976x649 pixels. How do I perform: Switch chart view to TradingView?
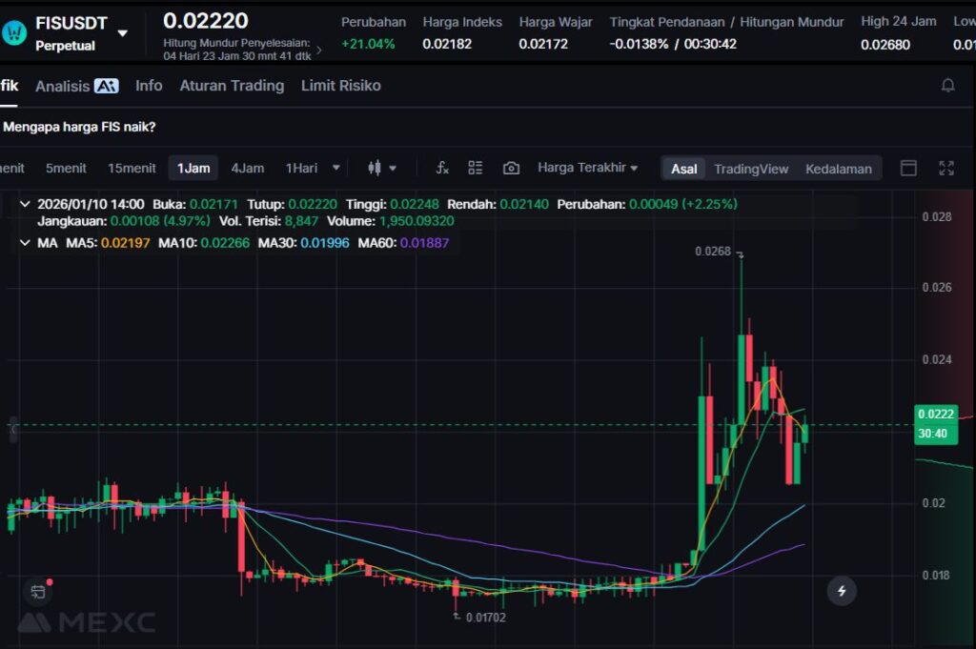coord(751,169)
